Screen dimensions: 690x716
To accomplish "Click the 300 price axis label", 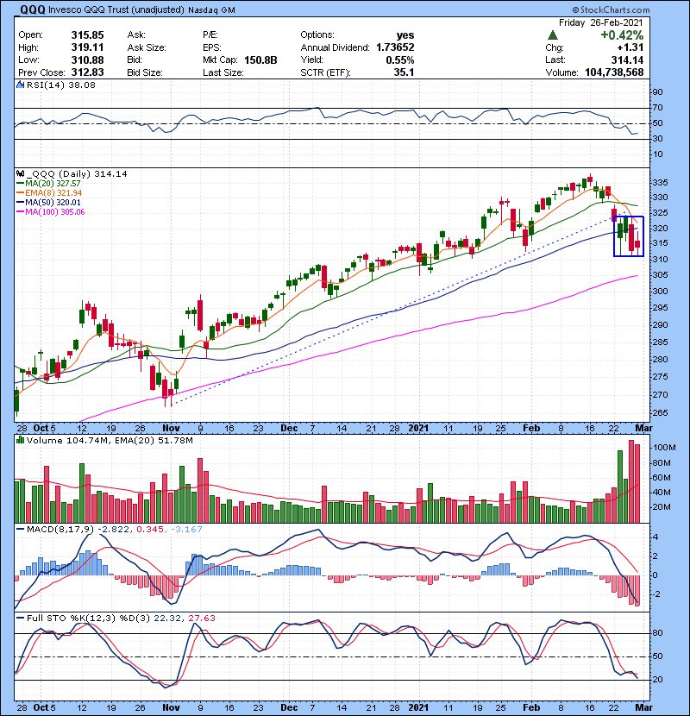I will [x=660, y=292].
